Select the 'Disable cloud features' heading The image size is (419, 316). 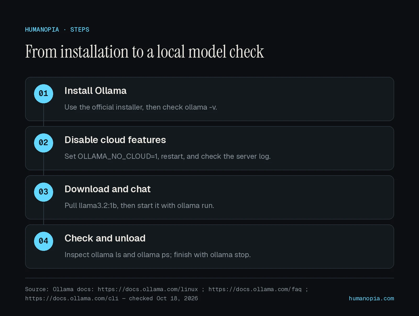click(115, 140)
